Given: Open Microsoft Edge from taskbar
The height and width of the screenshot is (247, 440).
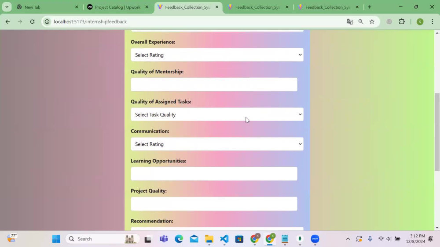Looking at the screenshot, I should 179,239.
